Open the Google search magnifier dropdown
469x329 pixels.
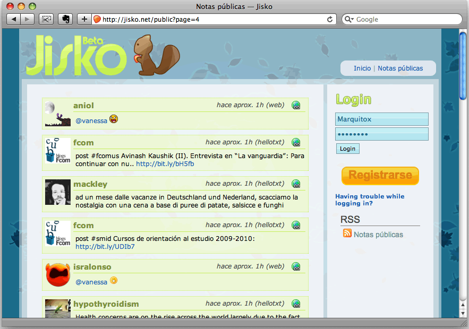pyautogui.click(x=349, y=19)
